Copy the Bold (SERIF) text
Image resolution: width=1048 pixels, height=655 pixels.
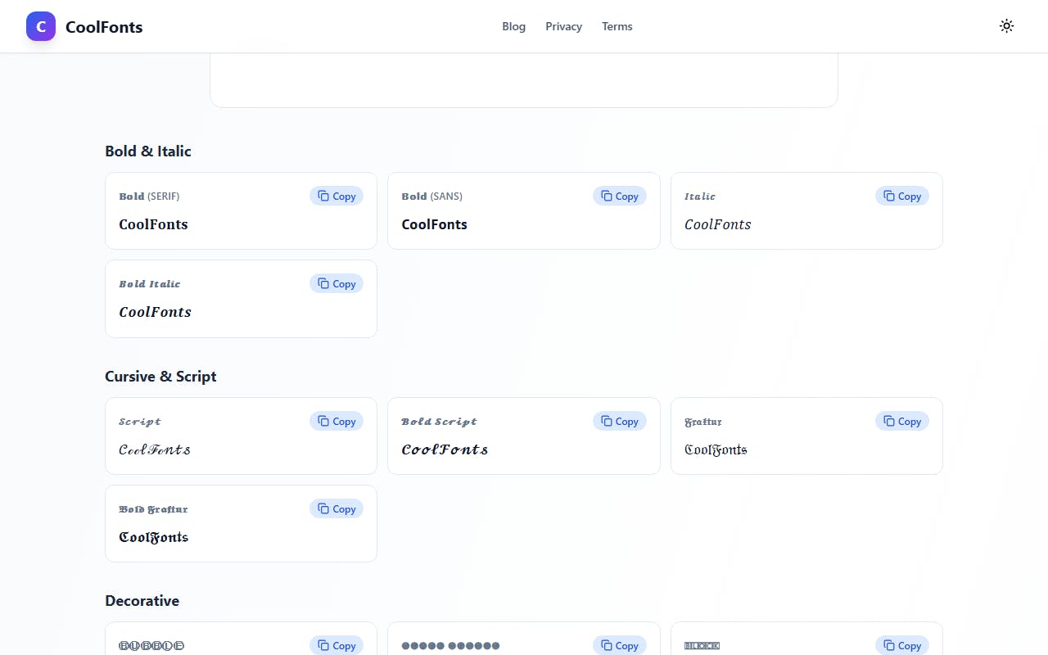337,196
